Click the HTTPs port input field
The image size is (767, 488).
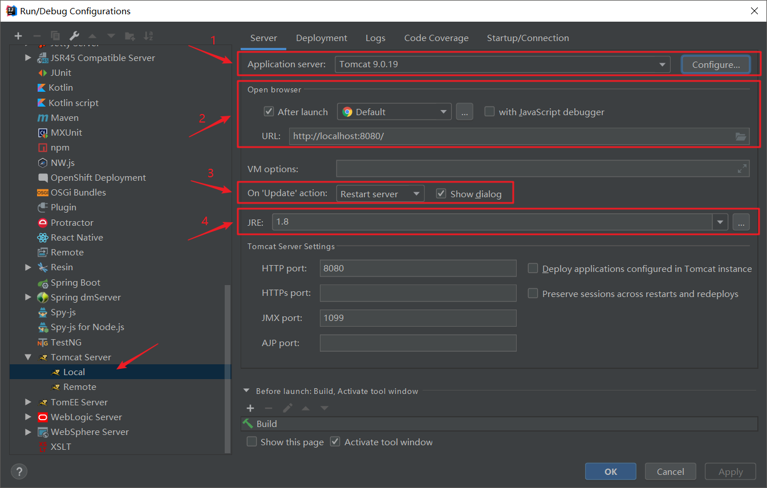point(418,293)
